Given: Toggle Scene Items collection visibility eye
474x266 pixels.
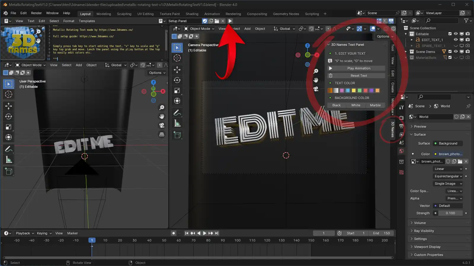Looking at the screenshot, I should pyautogui.click(x=456, y=51).
